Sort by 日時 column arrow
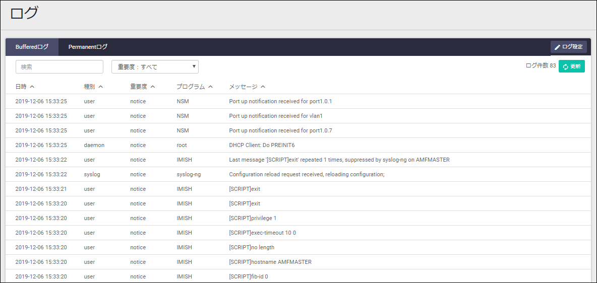 pos(32,87)
